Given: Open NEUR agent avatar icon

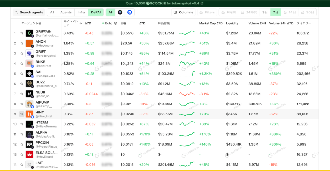Looking at the screenshot, I should (29, 94).
